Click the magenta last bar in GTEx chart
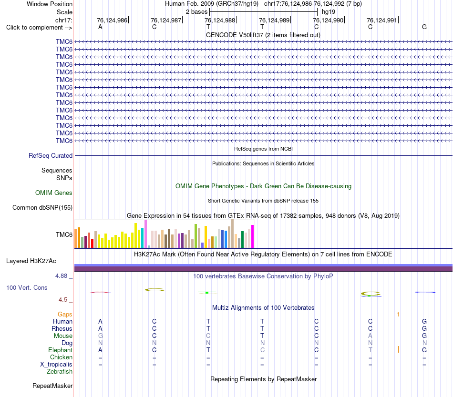Image resolution: width=453 pixels, height=397 pixels. pos(253,236)
